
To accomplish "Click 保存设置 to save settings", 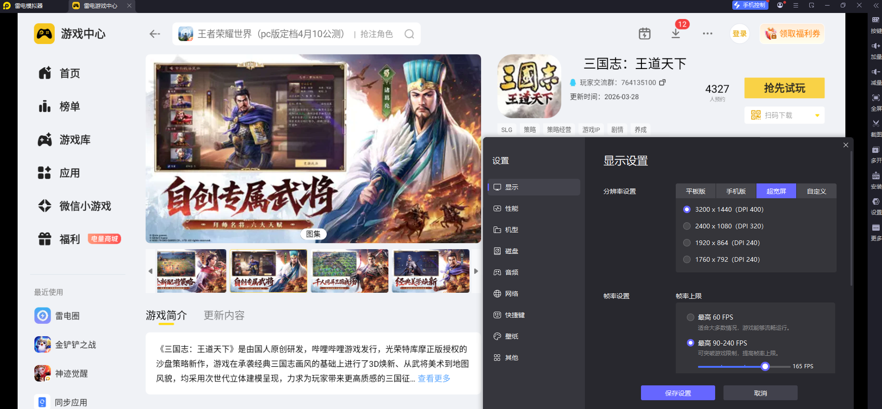I will coord(678,393).
